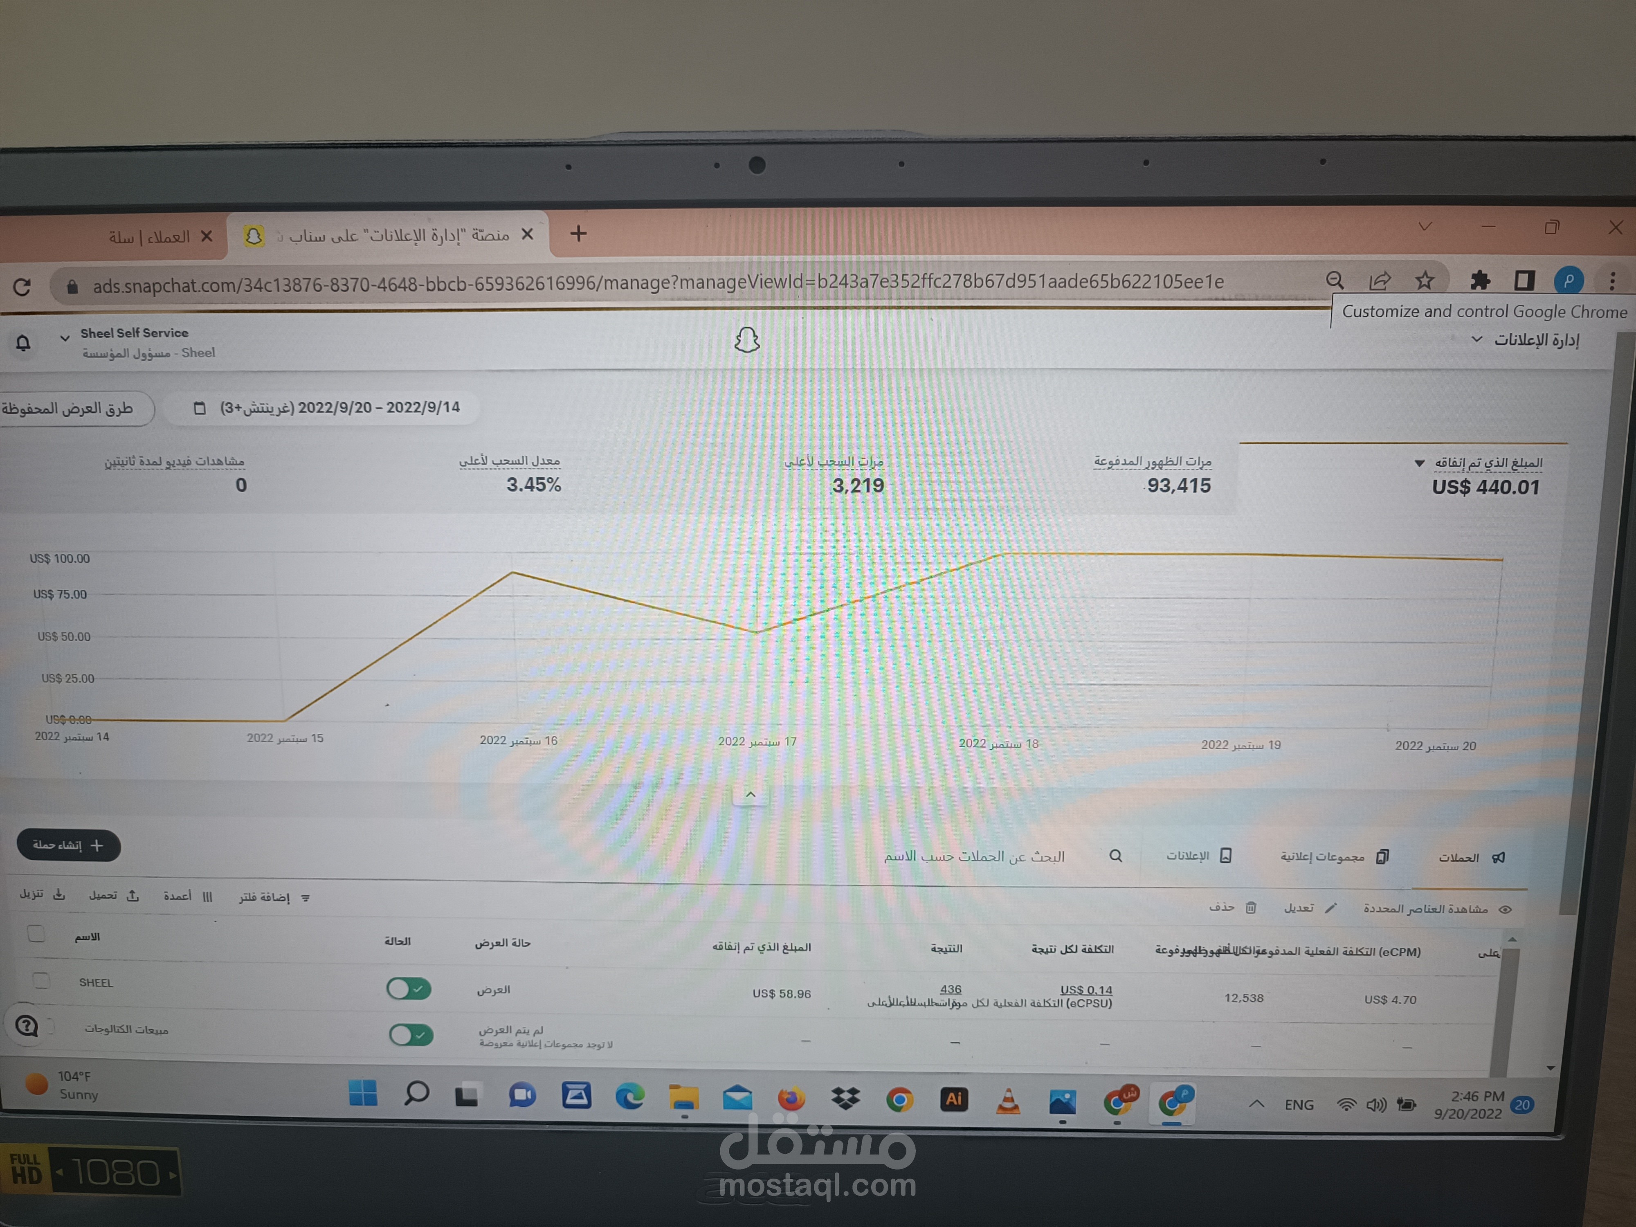Show hidden tray icons chevron
Viewport: 1636px width, 1227px height.
(x=1256, y=1104)
